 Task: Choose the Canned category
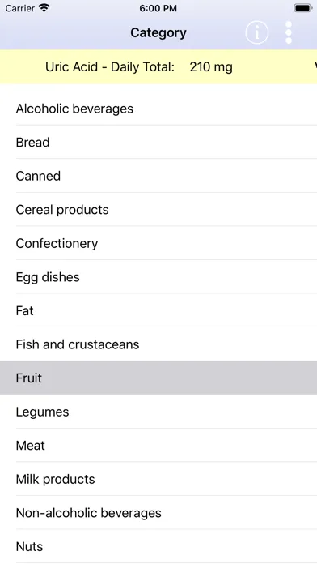(158, 176)
